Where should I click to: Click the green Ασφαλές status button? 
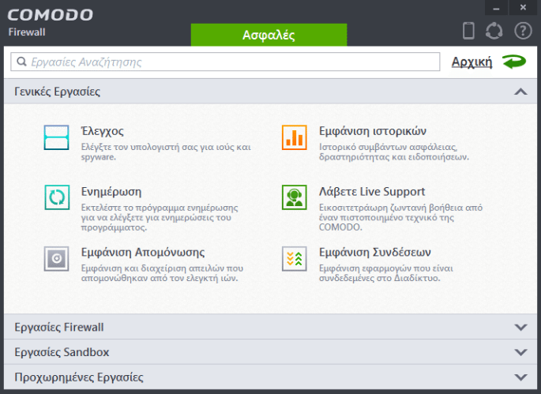[x=269, y=35]
